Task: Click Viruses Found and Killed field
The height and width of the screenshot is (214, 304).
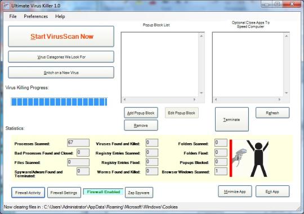Action: [x=152, y=143]
